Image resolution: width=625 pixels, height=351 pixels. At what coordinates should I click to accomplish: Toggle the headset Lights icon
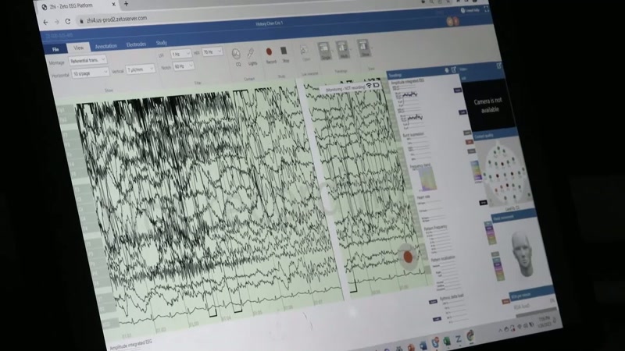click(251, 54)
